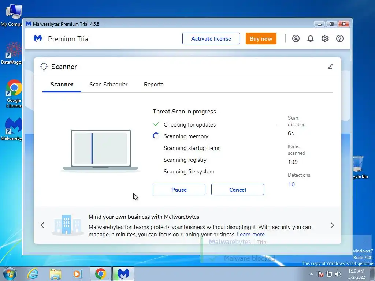Click the Malwarebytes logo beside Premium Trial
Screen dimensions: 375x281
tap(38, 38)
